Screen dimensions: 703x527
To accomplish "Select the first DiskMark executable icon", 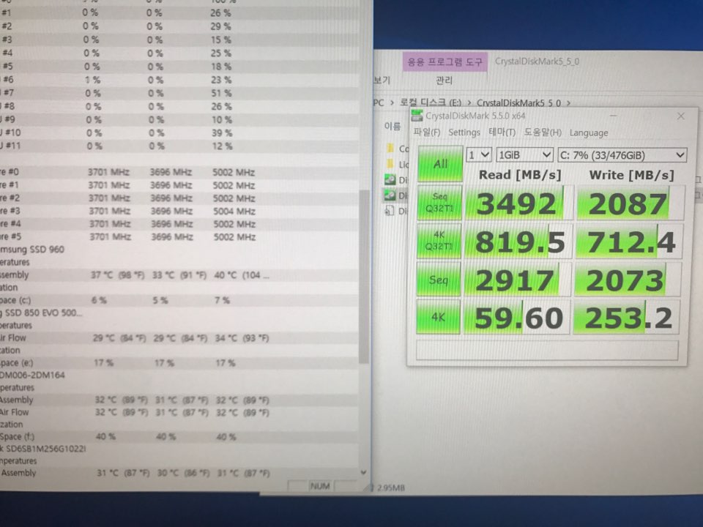I will (x=390, y=180).
